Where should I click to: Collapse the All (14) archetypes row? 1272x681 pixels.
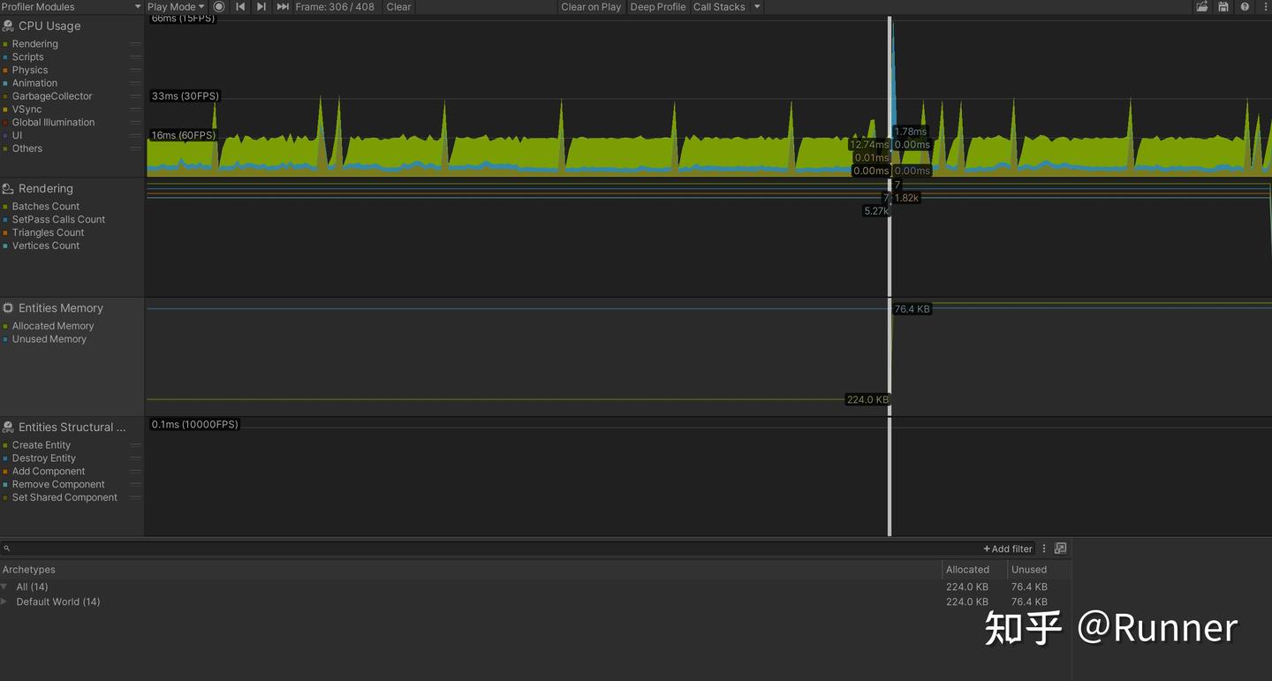[x=4, y=587]
